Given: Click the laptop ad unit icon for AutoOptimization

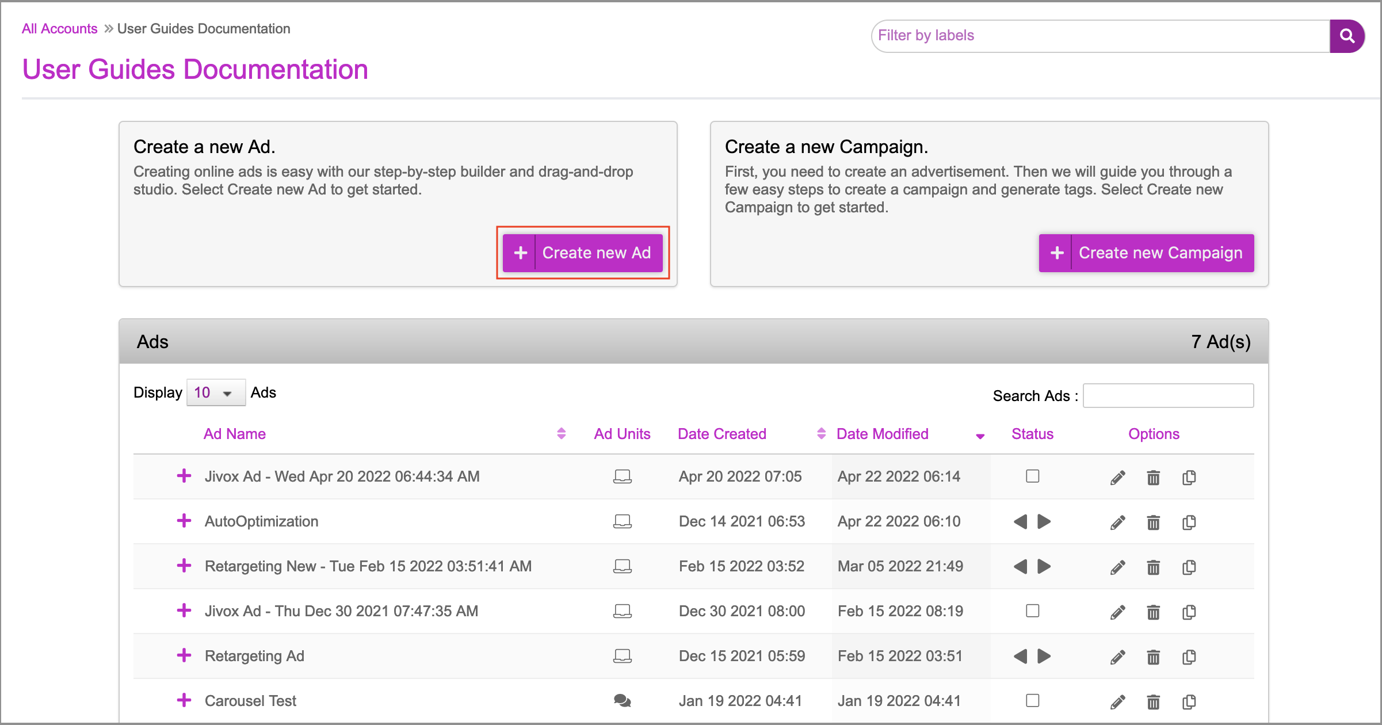Looking at the screenshot, I should tap(622, 522).
